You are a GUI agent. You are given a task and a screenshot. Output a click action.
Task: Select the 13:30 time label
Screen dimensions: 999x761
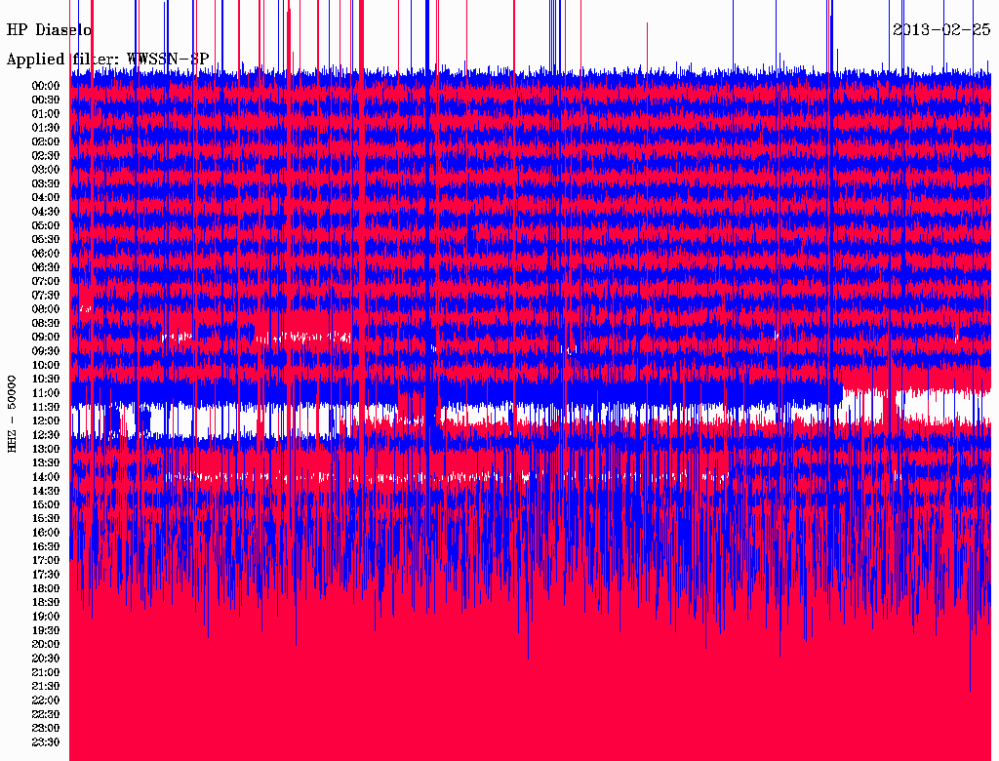(x=46, y=463)
